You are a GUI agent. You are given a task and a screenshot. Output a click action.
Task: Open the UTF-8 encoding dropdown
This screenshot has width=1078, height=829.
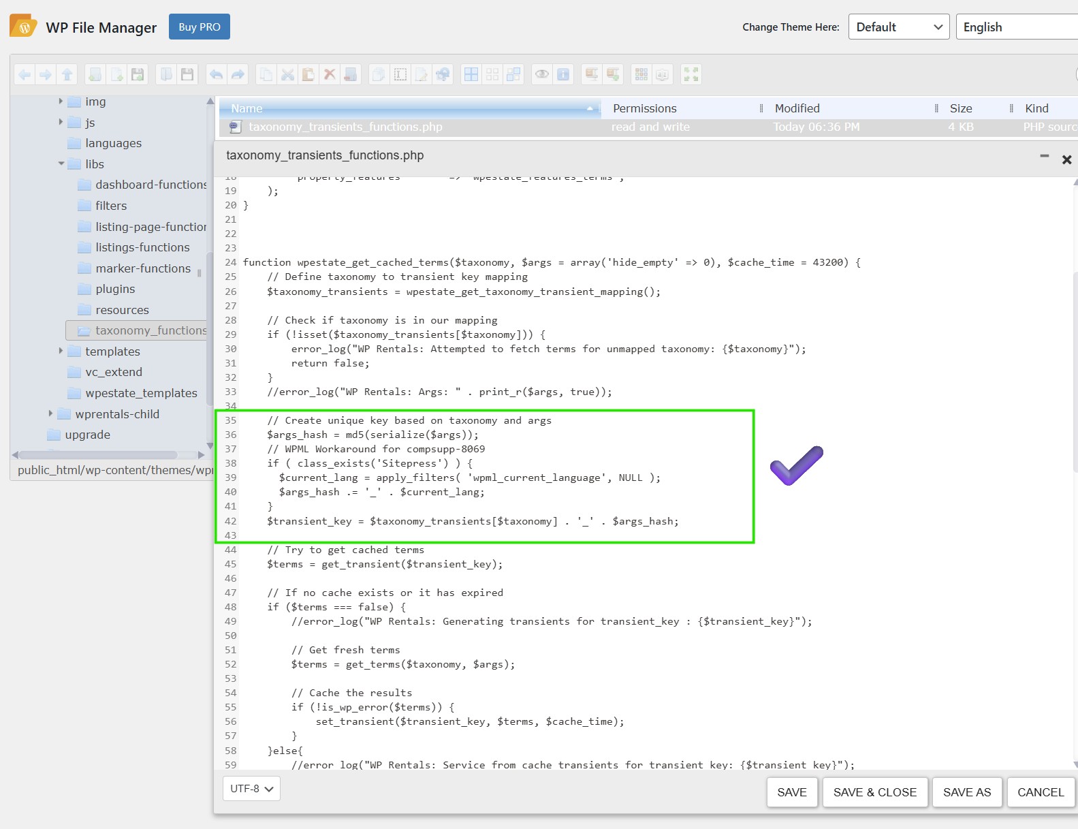251,789
